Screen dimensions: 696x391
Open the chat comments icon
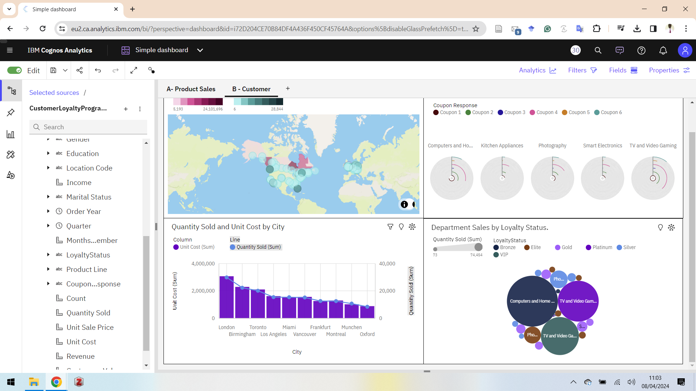point(620,50)
